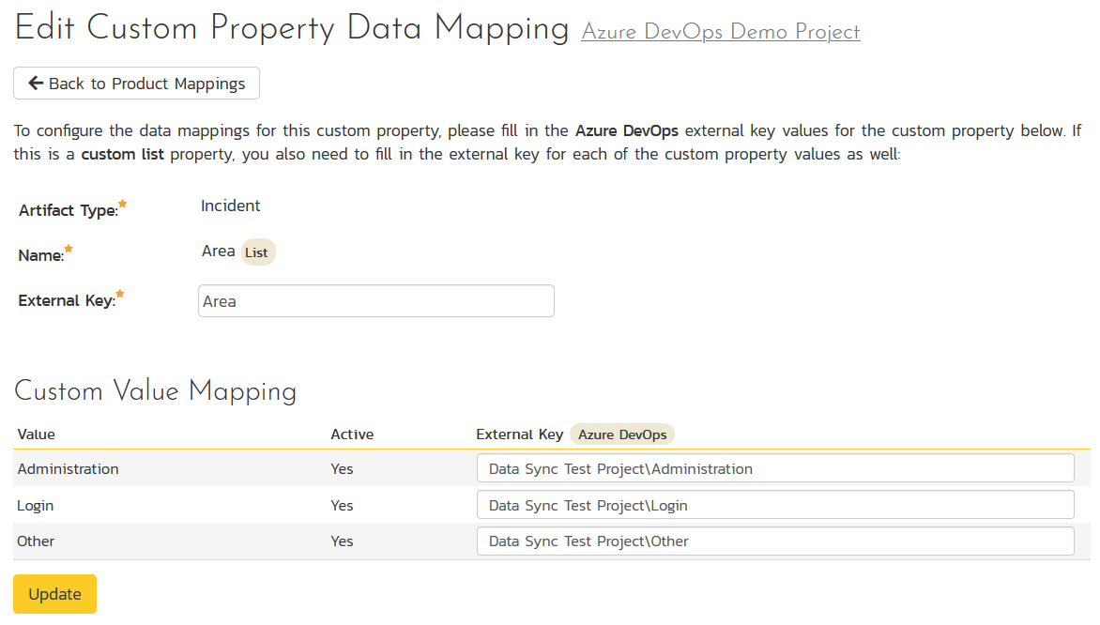Viewport: 1100px width, 625px height.
Task: Select the Login row external key field
Action: coord(774,505)
